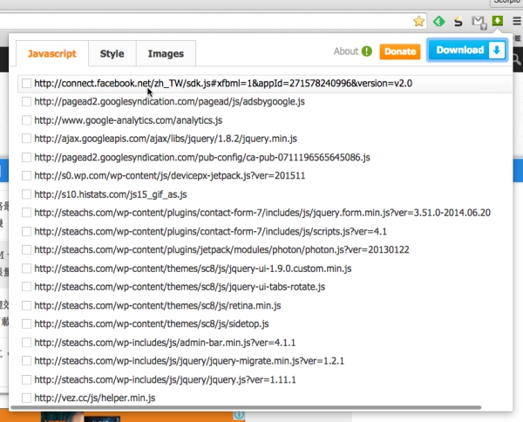Open the Chrome hamburger menu

517,21
